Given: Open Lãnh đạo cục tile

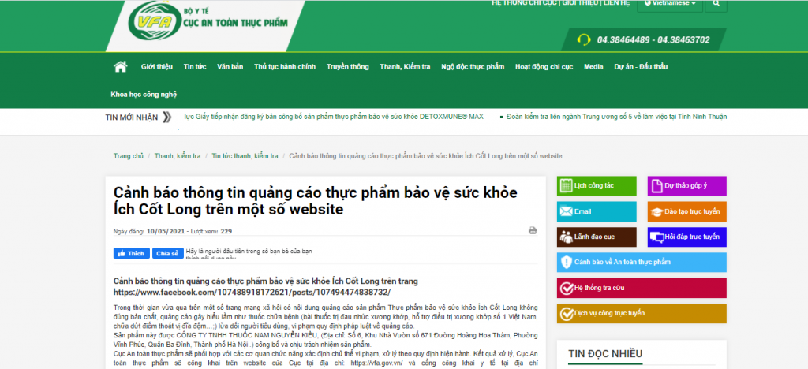Looking at the screenshot, I should 597,237.
